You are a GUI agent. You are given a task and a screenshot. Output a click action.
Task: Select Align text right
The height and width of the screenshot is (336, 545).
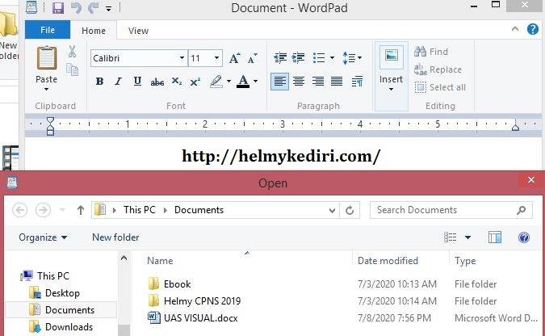(x=317, y=82)
